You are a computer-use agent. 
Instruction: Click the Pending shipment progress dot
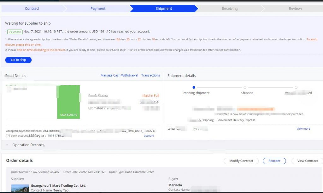point(194,87)
